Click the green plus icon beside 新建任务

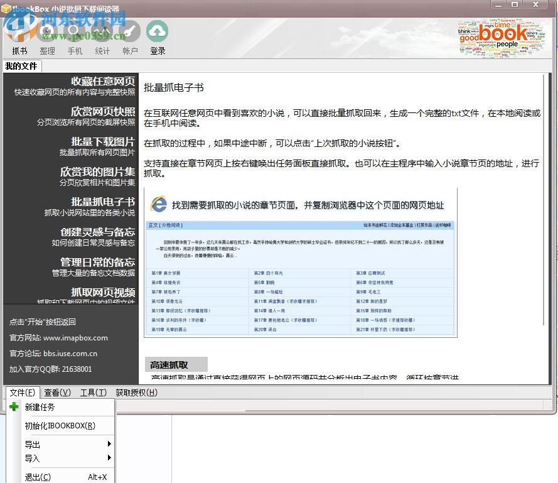pyautogui.click(x=14, y=406)
